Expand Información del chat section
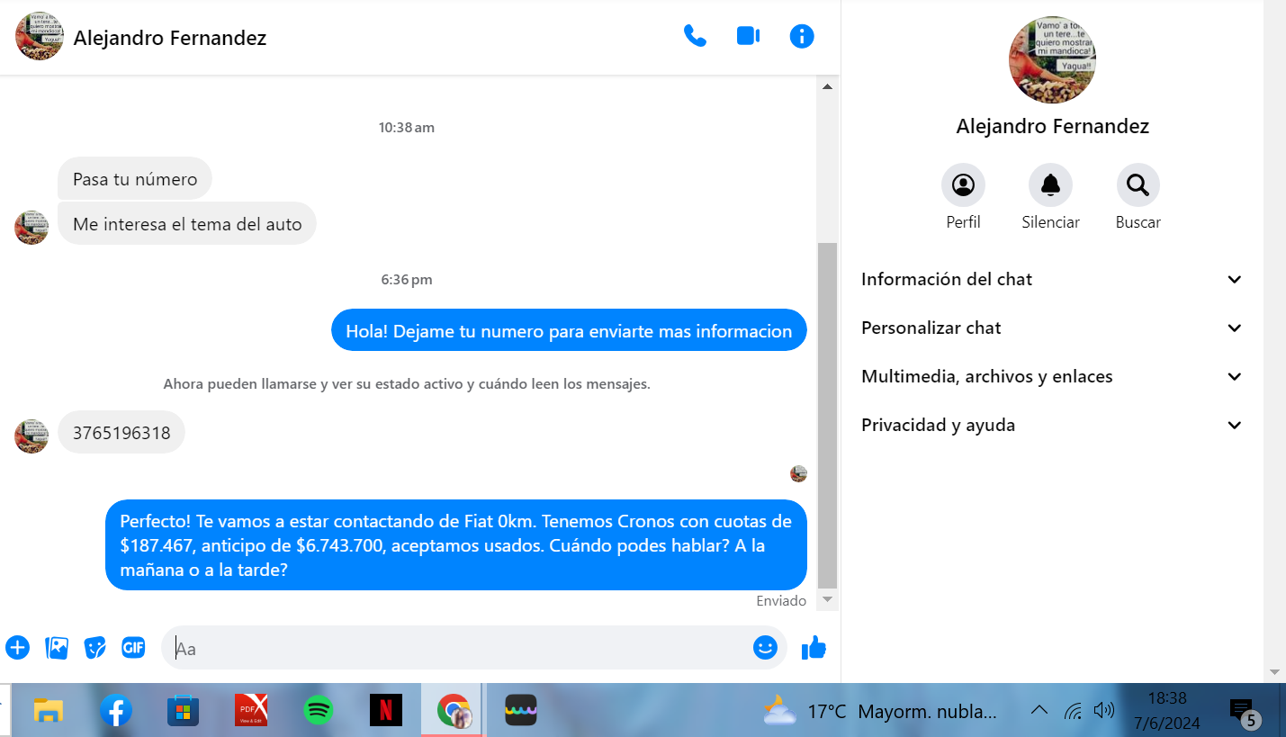The height and width of the screenshot is (737, 1286). point(1051,280)
